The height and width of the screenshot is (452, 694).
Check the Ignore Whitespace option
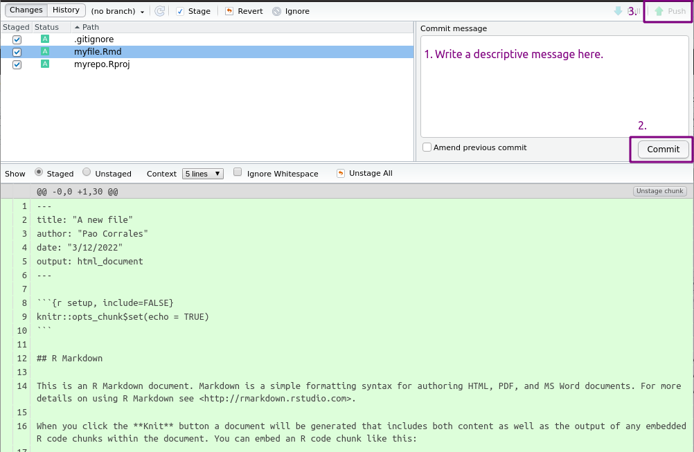238,173
